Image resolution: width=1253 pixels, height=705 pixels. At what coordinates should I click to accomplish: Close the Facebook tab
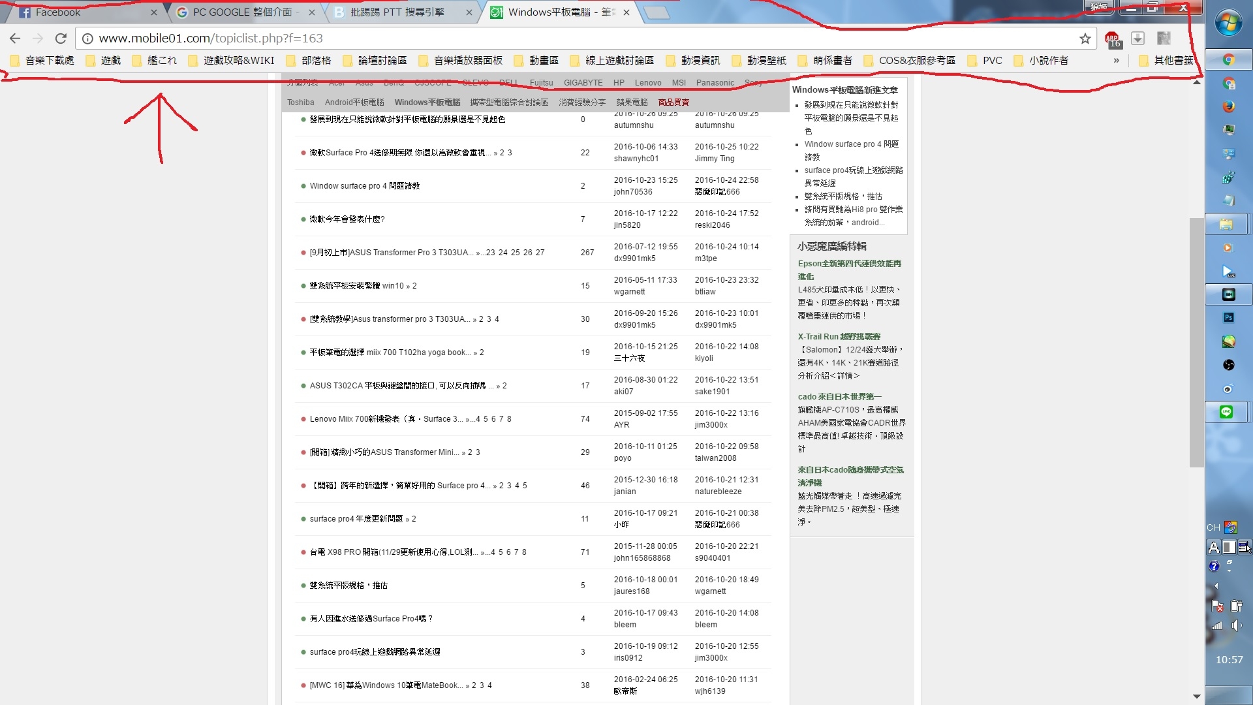(x=153, y=12)
